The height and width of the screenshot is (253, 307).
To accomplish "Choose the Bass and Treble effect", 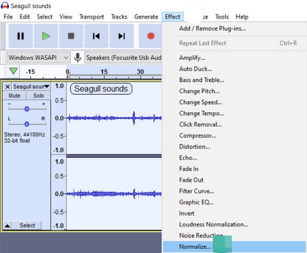I will click(234, 80).
